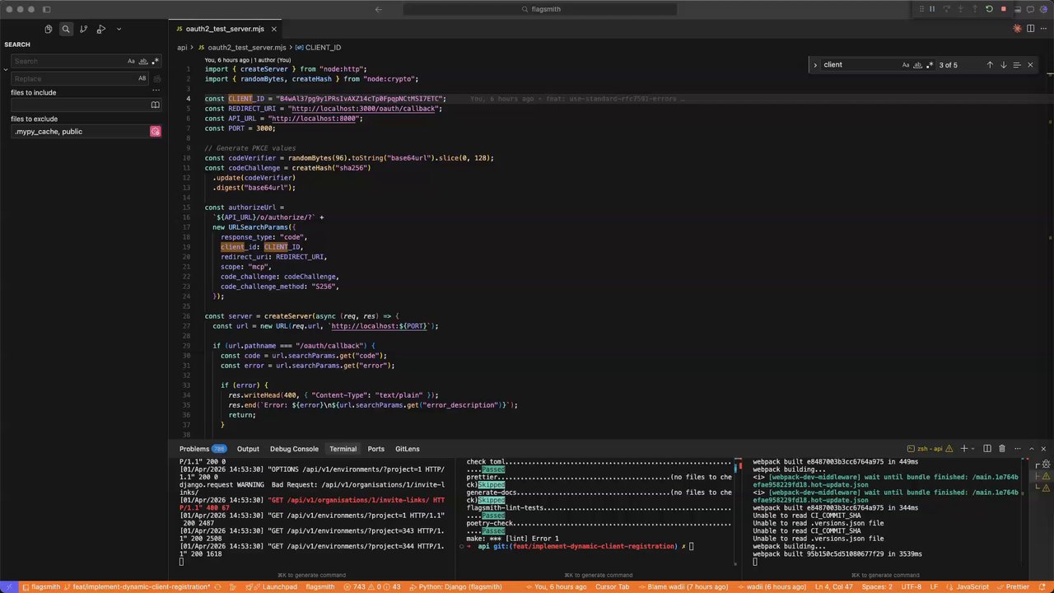
Task: Click the files to include input field
Action: tap(80, 105)
